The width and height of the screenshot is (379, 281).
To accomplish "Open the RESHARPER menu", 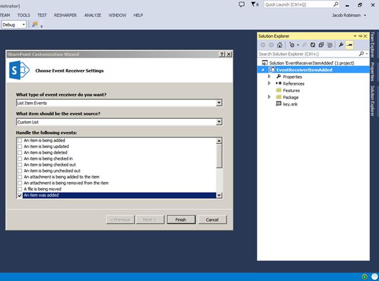I will click(x=65, y=15).
